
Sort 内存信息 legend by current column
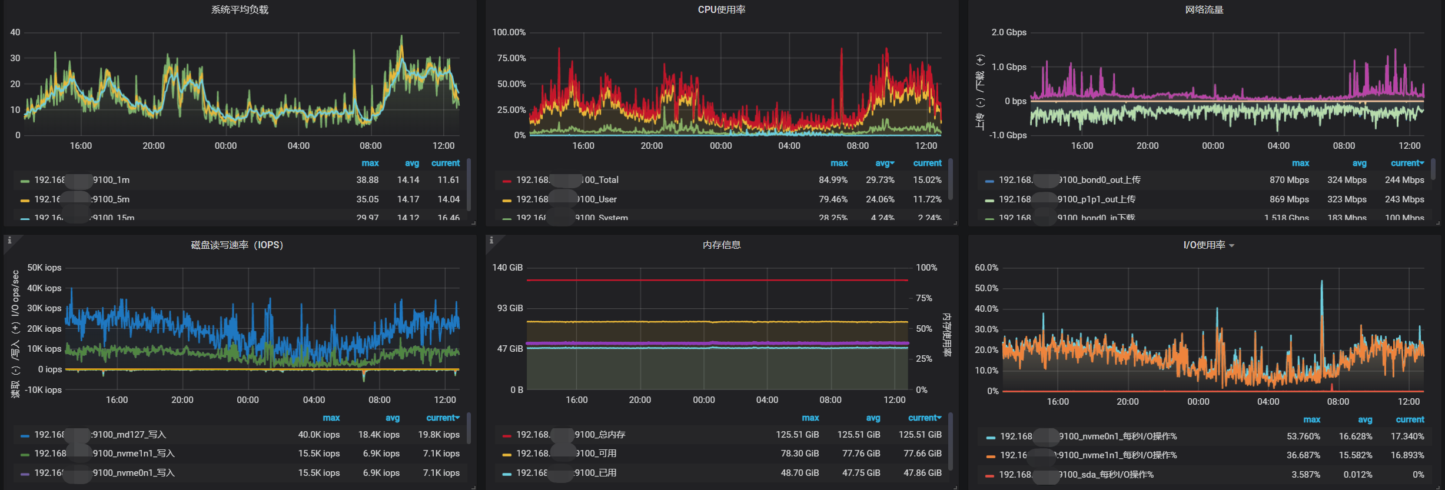(925, 418)
